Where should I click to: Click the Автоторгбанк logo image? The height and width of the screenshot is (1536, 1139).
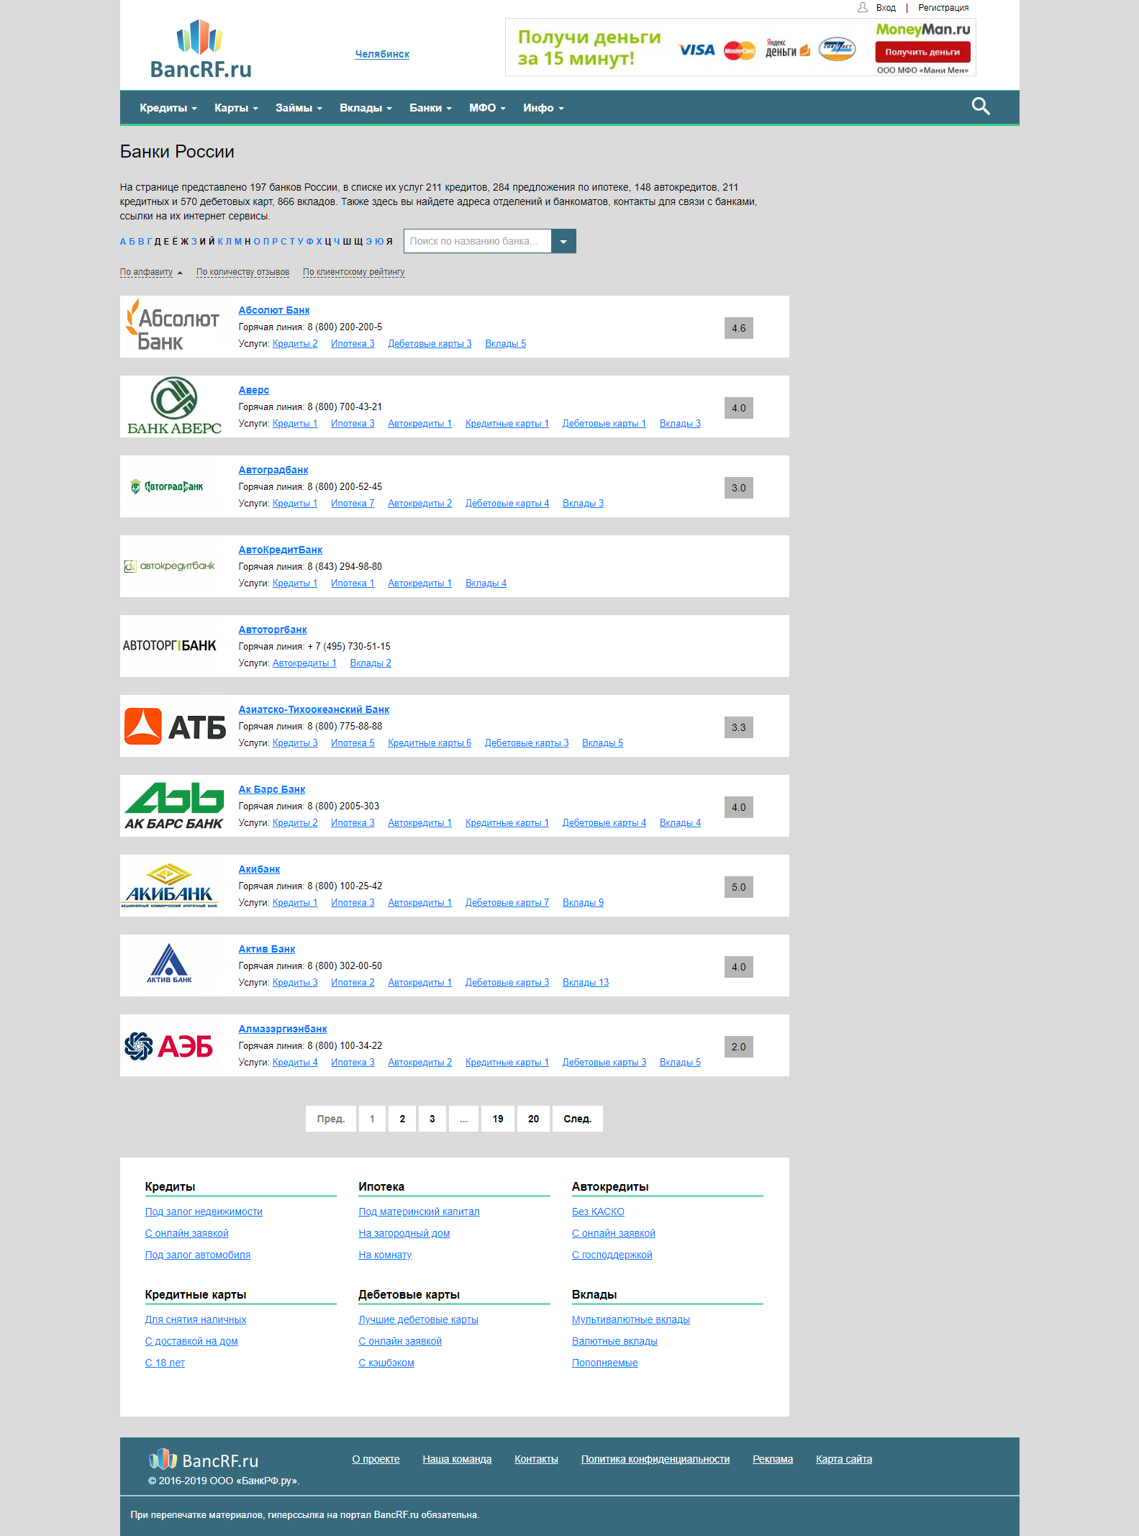pyautogui.click(x=170, y=645)
